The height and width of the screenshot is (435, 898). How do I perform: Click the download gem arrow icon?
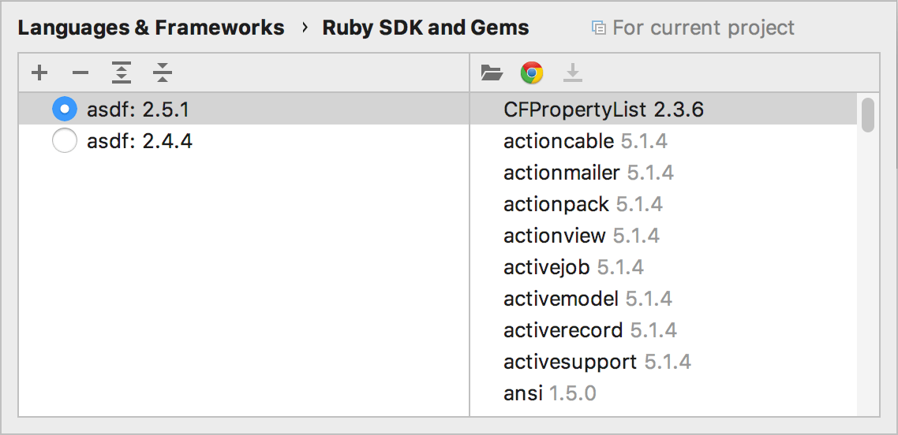click(x=573, y=73)
